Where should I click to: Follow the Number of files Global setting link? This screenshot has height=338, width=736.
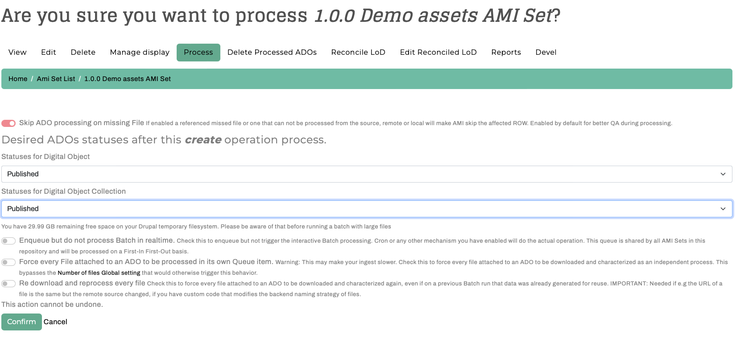pos(99,273)
